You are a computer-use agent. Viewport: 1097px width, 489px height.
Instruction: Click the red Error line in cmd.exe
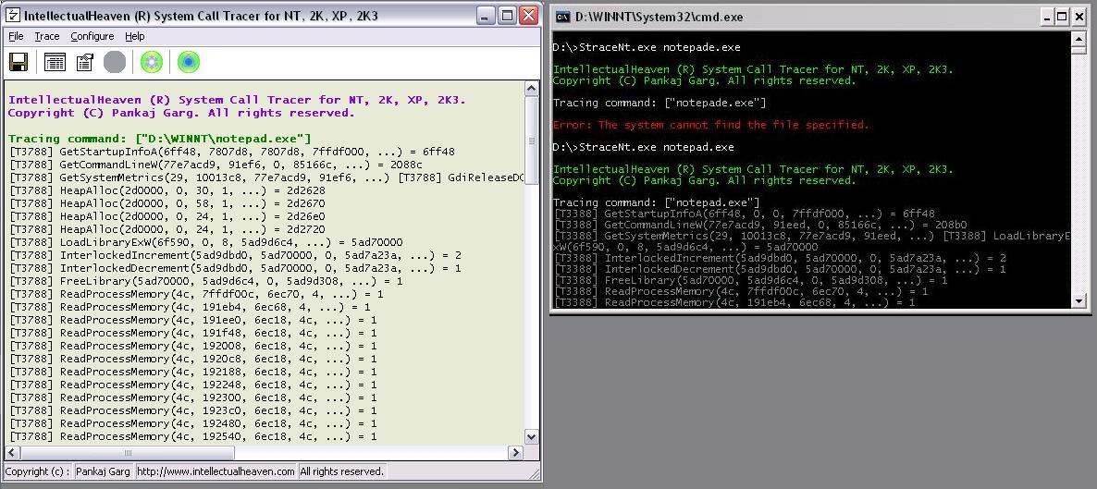coord(710,125)
